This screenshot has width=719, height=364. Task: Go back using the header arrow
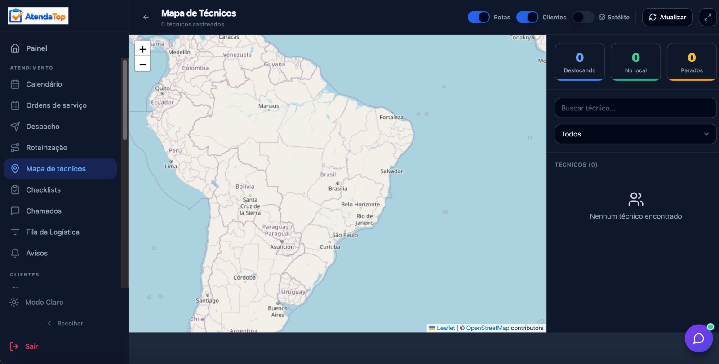pos(146,17)
